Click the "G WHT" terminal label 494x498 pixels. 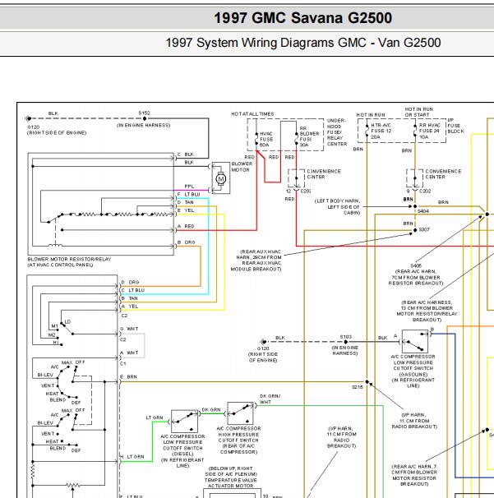tap(129, 329)
